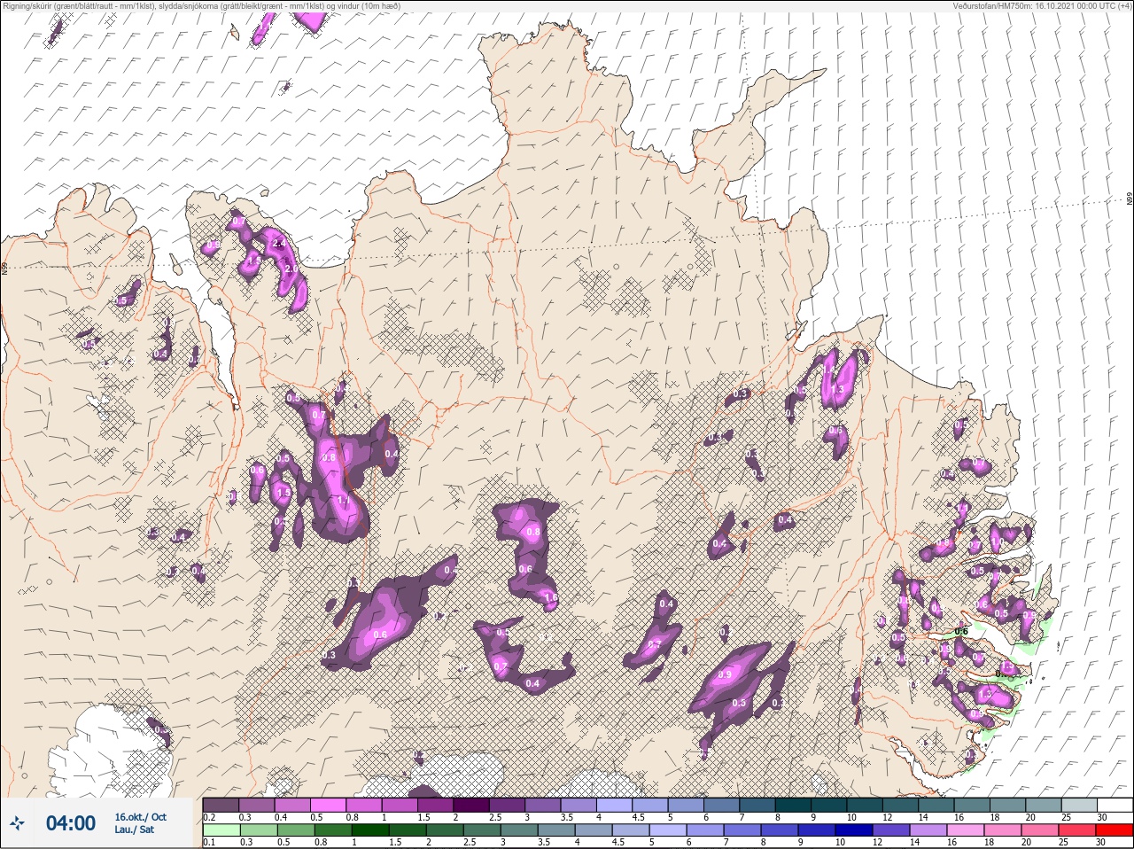
Task: Click the weekday text 'Lau./ Sat'
Action: (x=134, y=830)
